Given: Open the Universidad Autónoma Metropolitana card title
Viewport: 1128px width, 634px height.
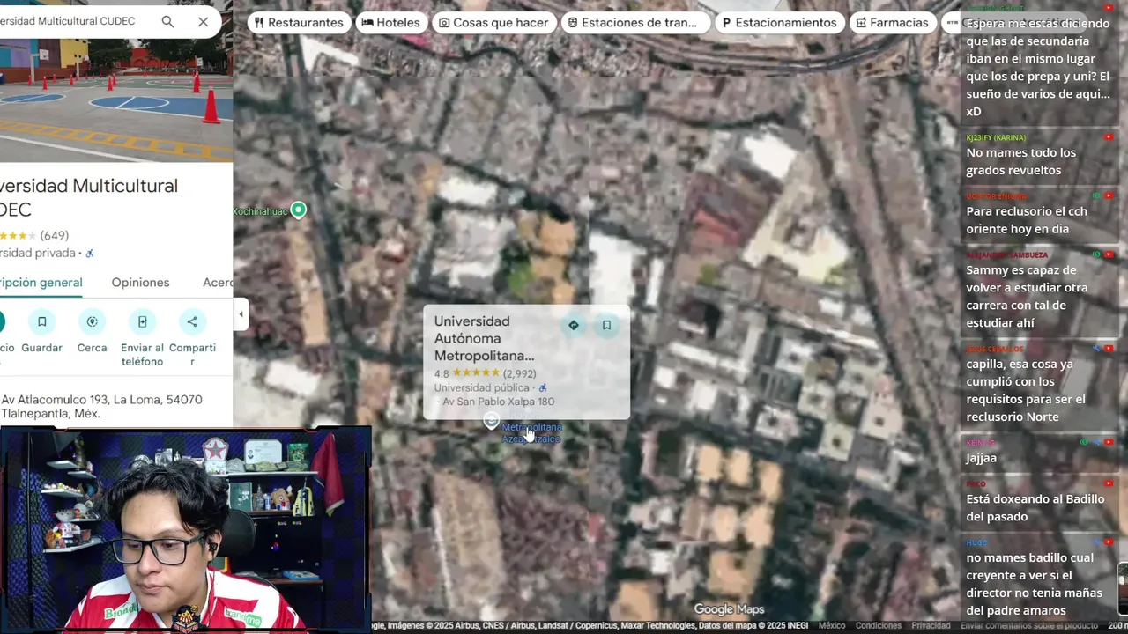Looking at the screenshot, I should coord(484,338).
